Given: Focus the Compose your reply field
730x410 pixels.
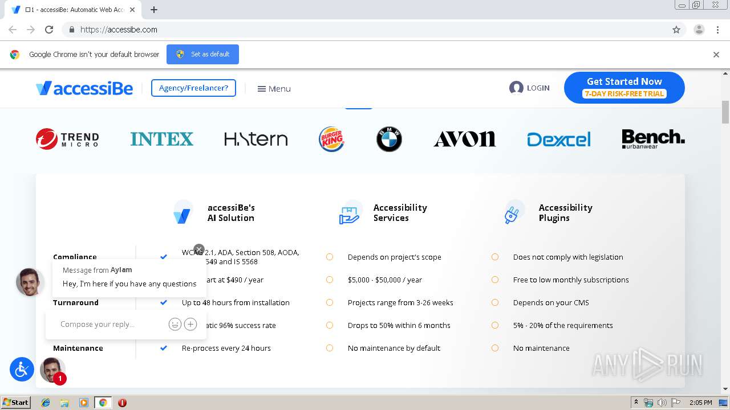Looking at the screenshot, I should pos(111,324).
